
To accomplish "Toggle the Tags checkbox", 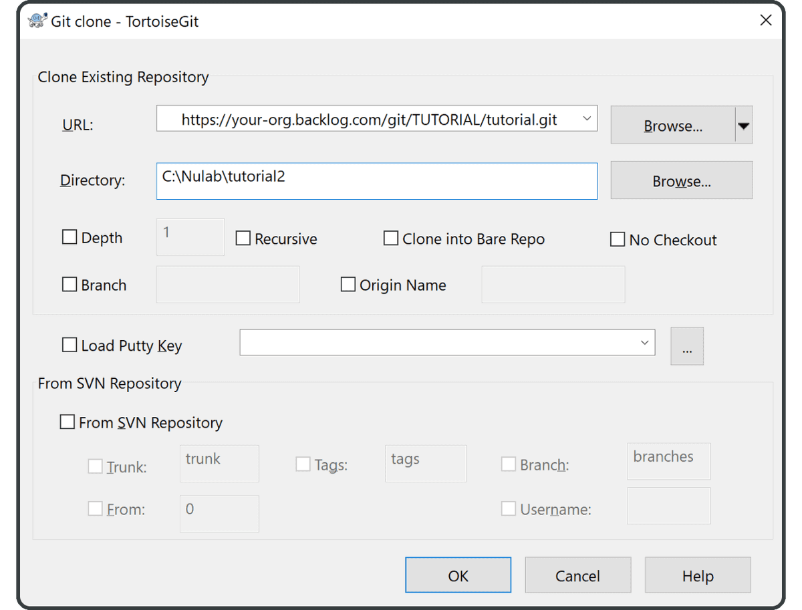I will coord(303,464).
